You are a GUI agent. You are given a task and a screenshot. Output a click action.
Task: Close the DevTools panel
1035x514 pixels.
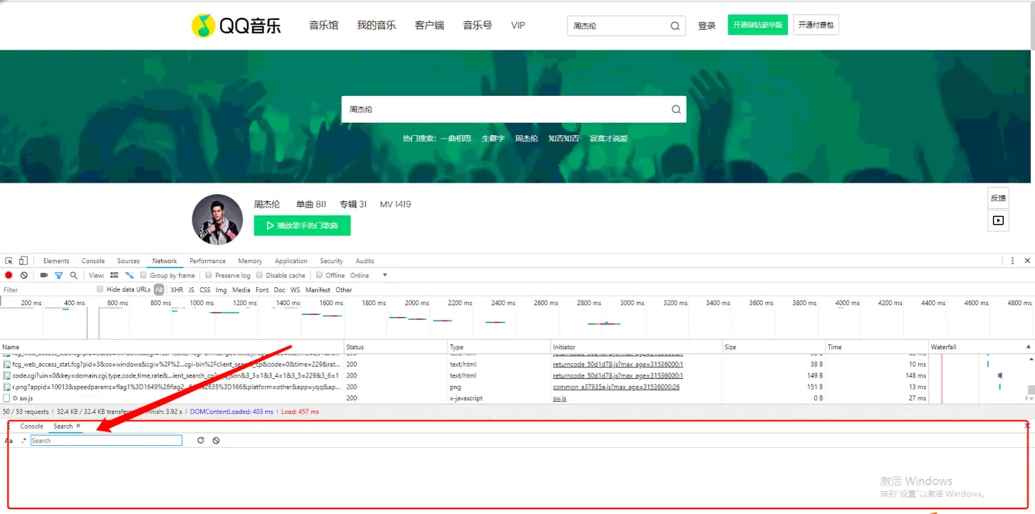[1027, 261]
